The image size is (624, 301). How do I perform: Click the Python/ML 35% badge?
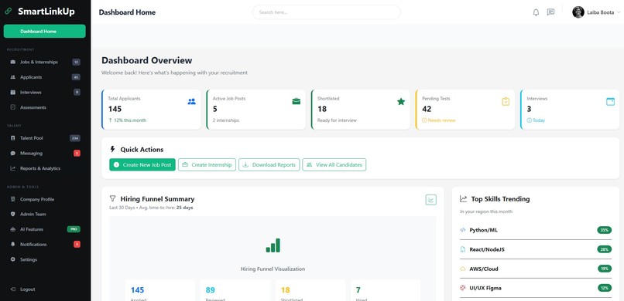pos(605,230)
